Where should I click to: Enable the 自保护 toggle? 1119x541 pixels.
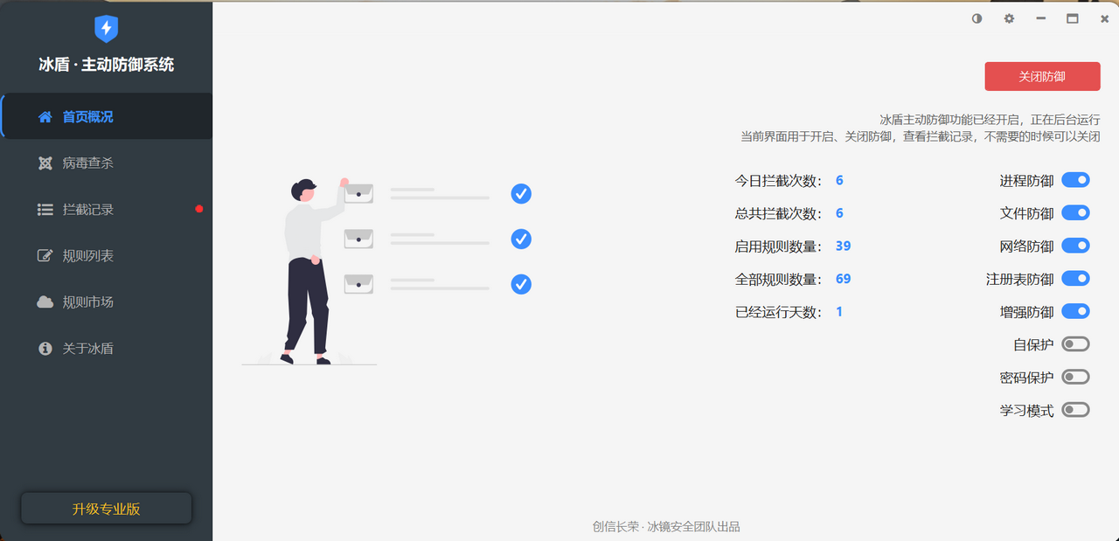[x=1075, y=344]
